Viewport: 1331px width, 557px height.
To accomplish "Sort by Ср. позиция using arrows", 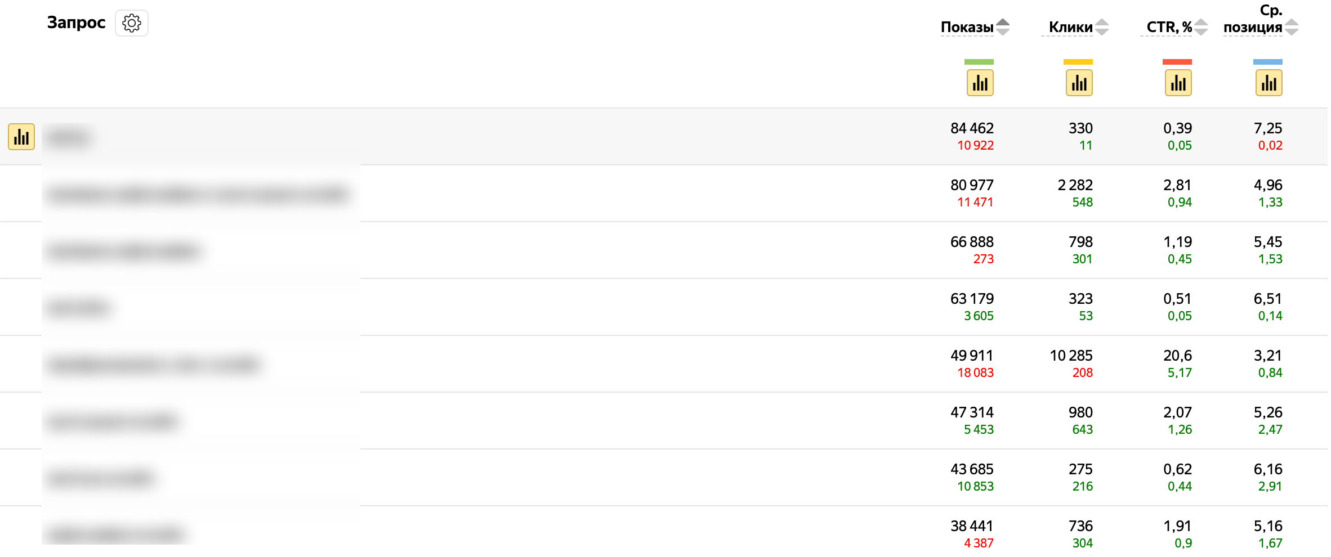I will click(x=1292, y=27).
